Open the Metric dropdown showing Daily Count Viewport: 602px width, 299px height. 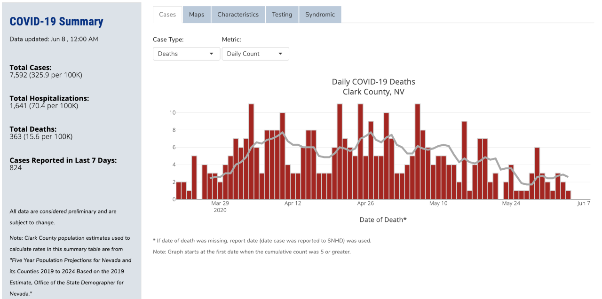click(255, 54)
